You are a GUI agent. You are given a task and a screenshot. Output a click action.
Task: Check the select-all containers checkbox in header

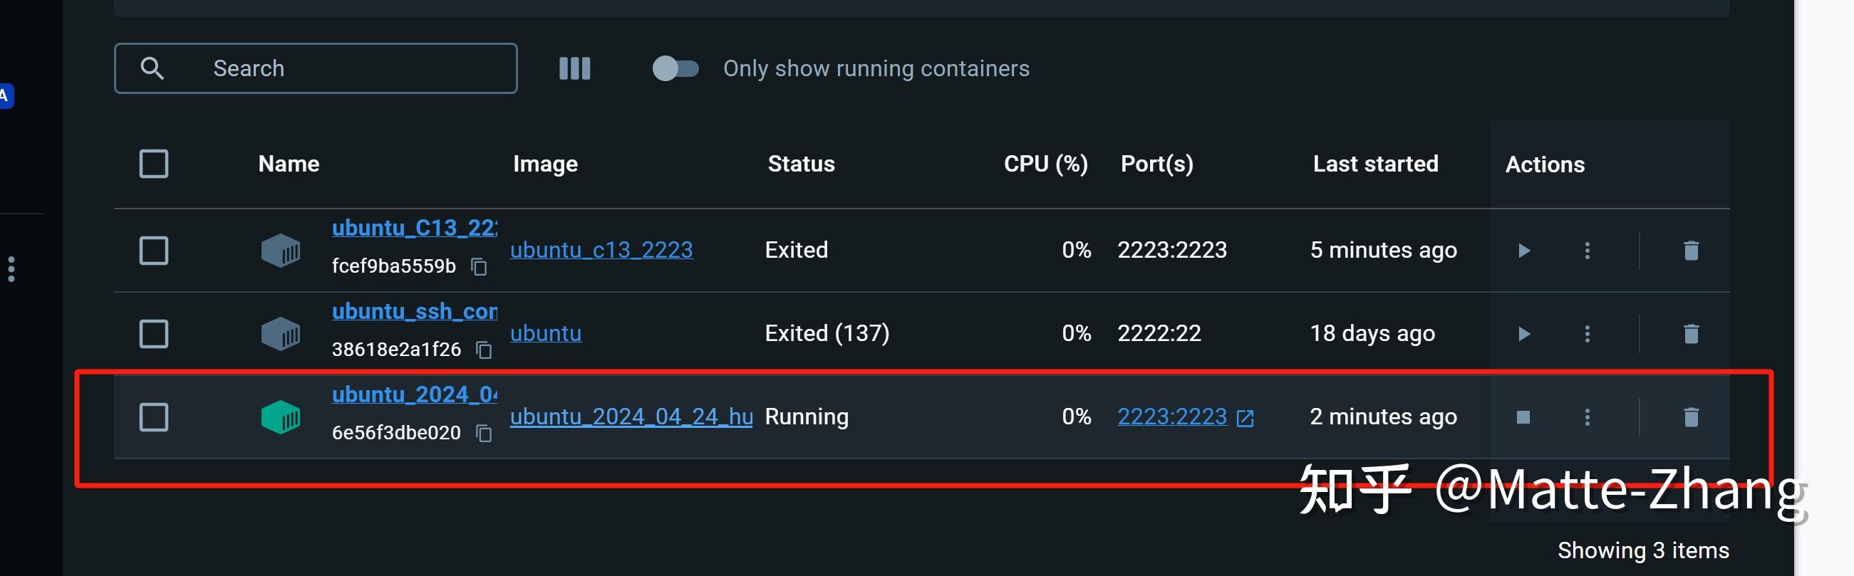153,164
